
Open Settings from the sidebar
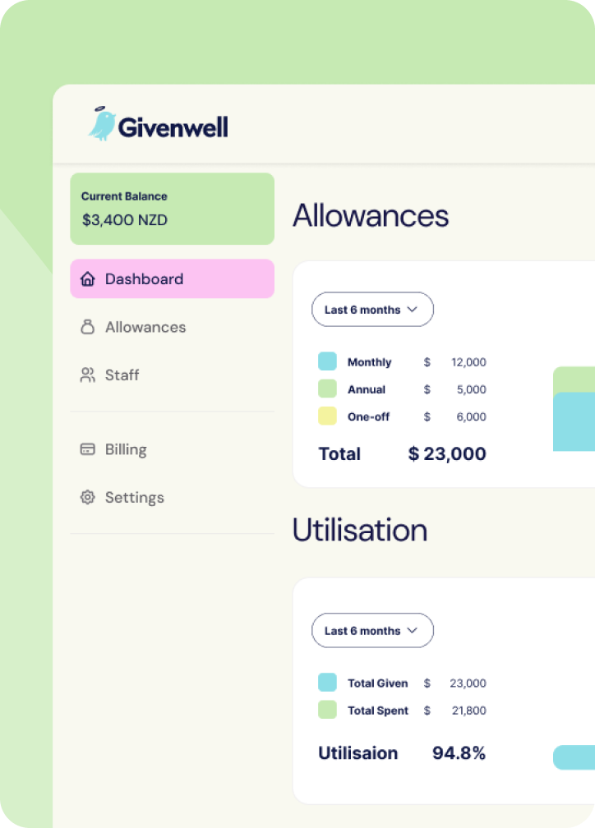click(134, 497)
